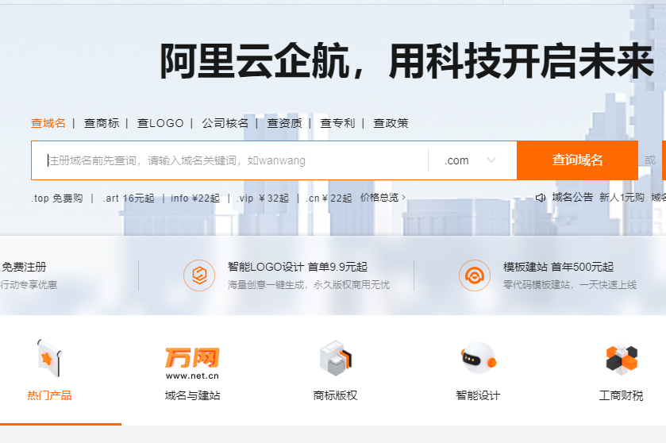Screen dimensions: 666x443
Task: Select the 工商财税 category label
Action: (x=621, y=395)
